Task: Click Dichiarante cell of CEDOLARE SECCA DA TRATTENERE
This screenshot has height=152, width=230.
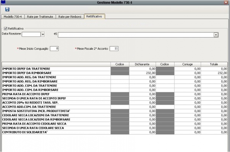Action: click(x=142, y=115)
